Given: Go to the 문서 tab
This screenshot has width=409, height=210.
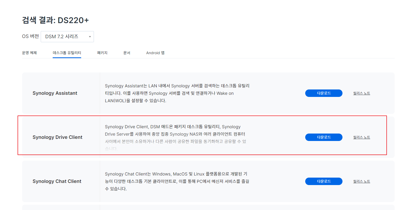Looking at the screenshot, I should click(127, 53).
